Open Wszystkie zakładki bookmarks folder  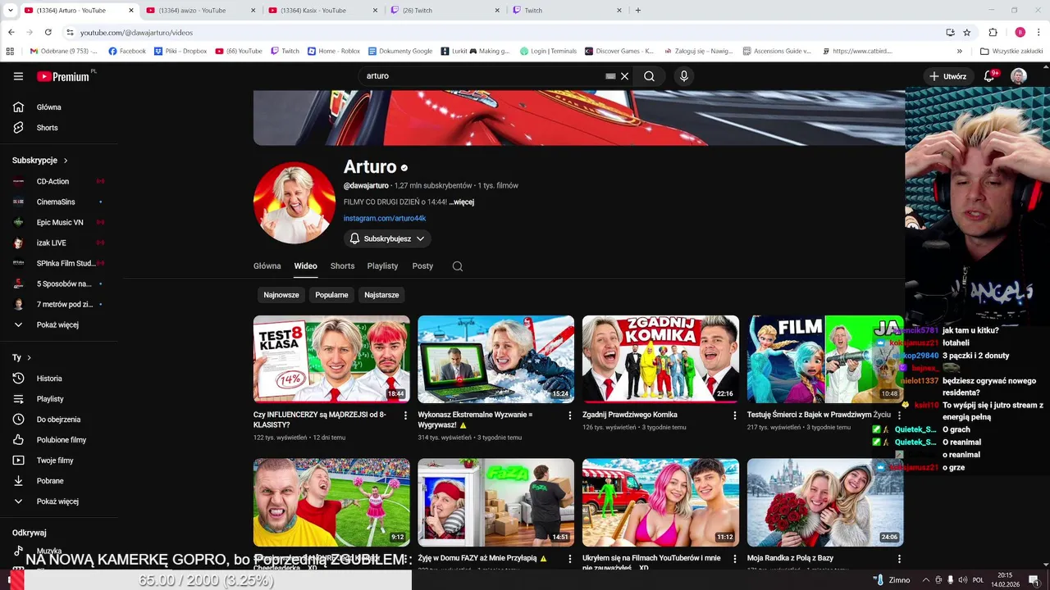click(x=1011, y=51)
